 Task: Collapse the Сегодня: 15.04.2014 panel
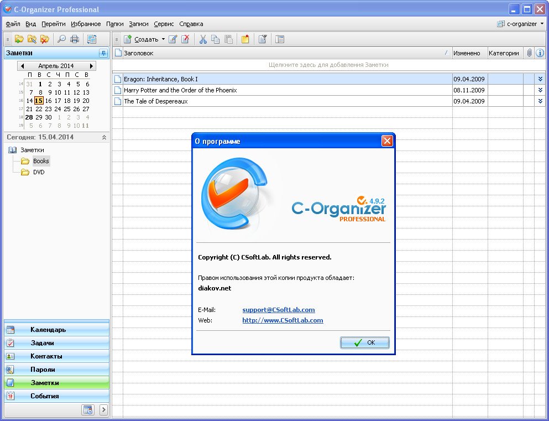pos(104,137)
